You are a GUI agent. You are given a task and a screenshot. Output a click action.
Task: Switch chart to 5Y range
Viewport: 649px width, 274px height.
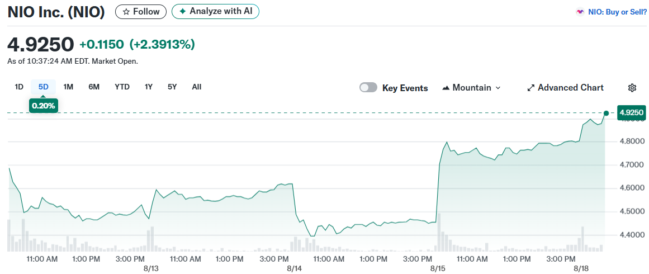(172, 87)
